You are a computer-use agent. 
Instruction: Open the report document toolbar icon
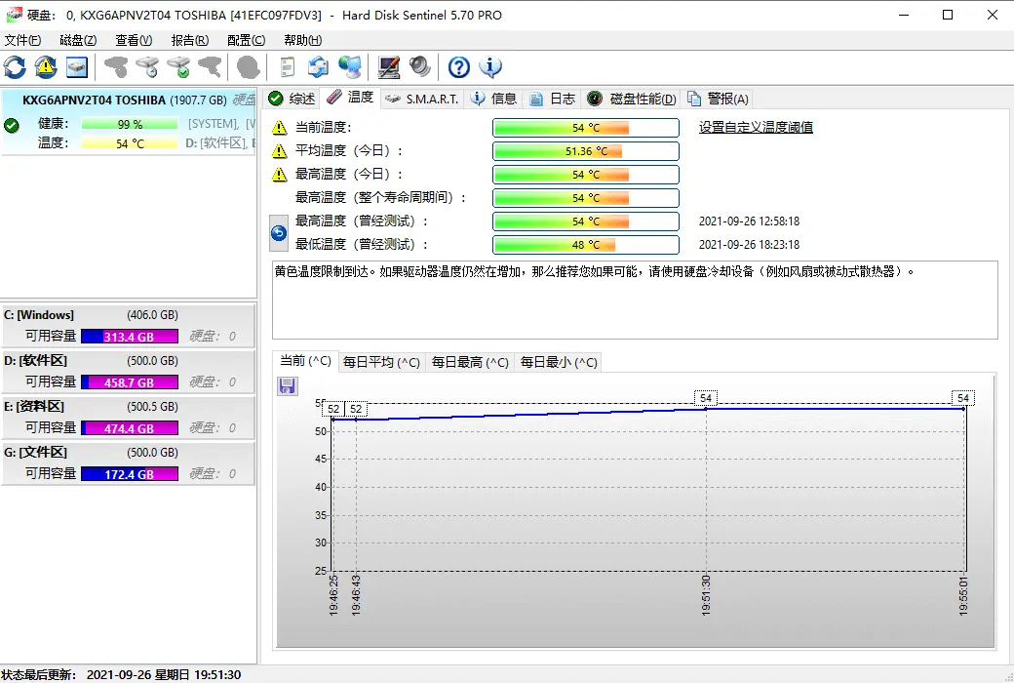pyautogui.click(x=287, y=65)
